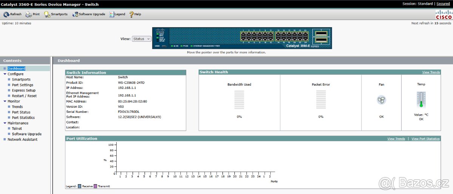Click switch port 12 on front panel
This screenshot has width=453, height=194.
(x=270, y=38)
